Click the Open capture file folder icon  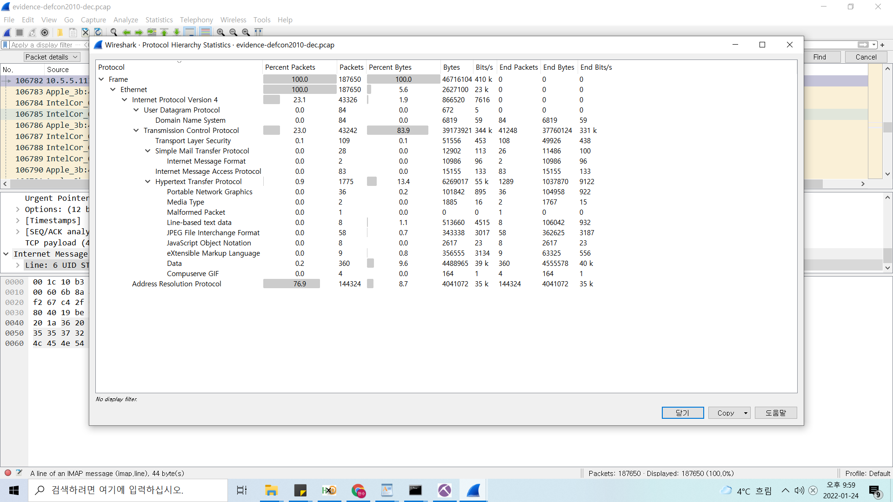point(60,32)
